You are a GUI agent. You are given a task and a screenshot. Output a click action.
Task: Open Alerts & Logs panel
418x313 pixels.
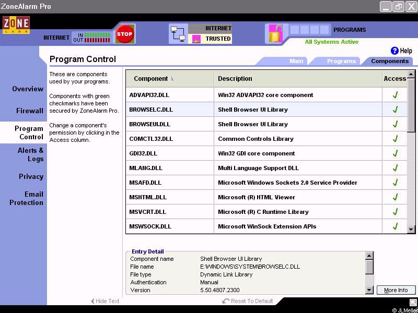pyautogui.click(x=30, y=154)
